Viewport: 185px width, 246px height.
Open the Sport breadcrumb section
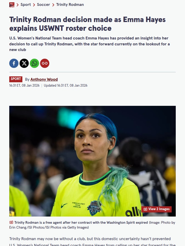coord(26,5)
